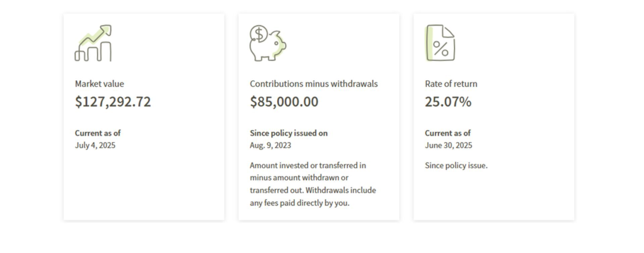Select the Market value heading
This screenshot has height=253, width=644.
[x=99, y=84]
